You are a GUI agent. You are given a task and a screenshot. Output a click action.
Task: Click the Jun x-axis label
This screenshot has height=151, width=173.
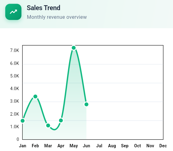tap(86, 146)
